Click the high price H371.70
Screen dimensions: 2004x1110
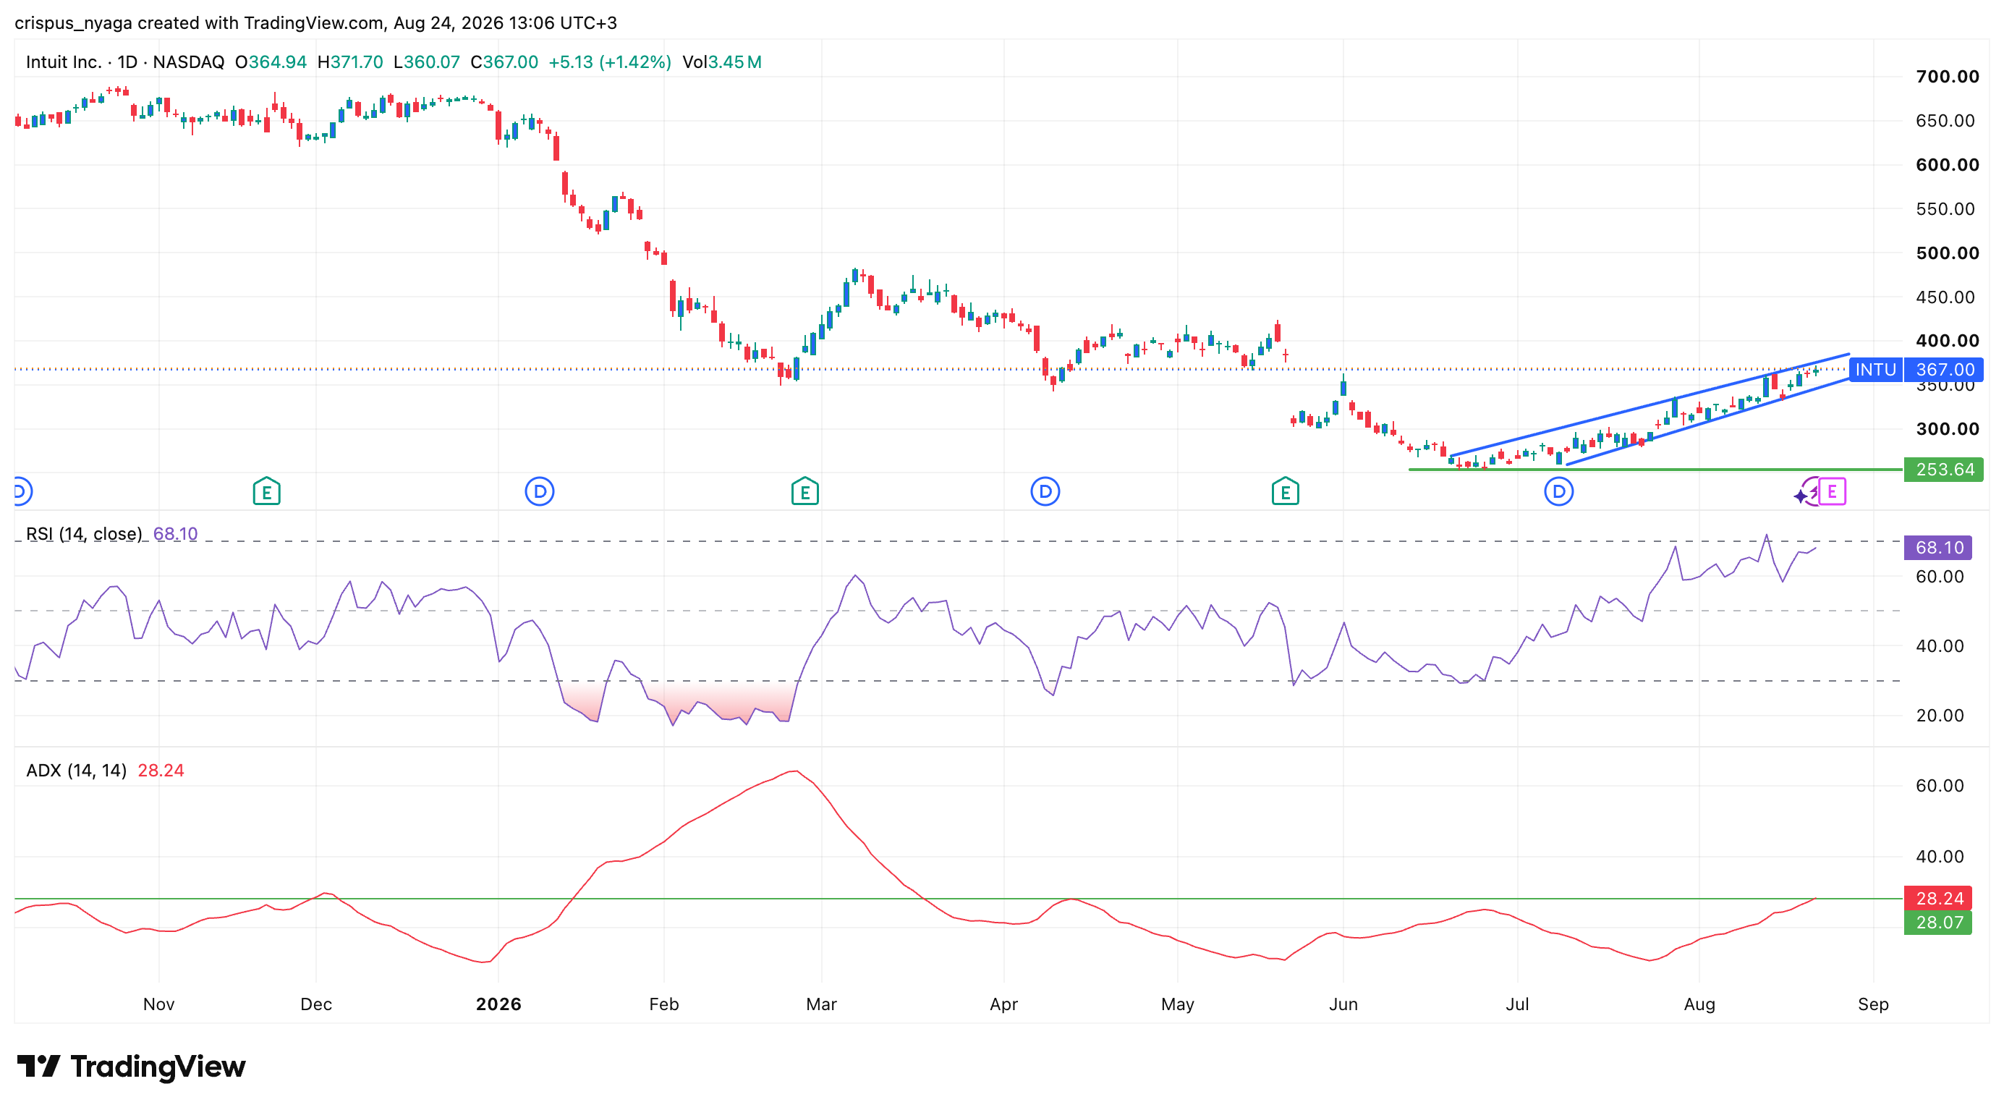coord(350,62)
